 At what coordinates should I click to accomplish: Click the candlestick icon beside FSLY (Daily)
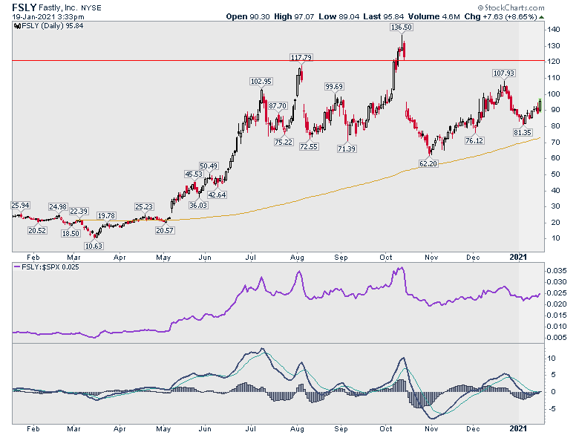pos(17,26)
